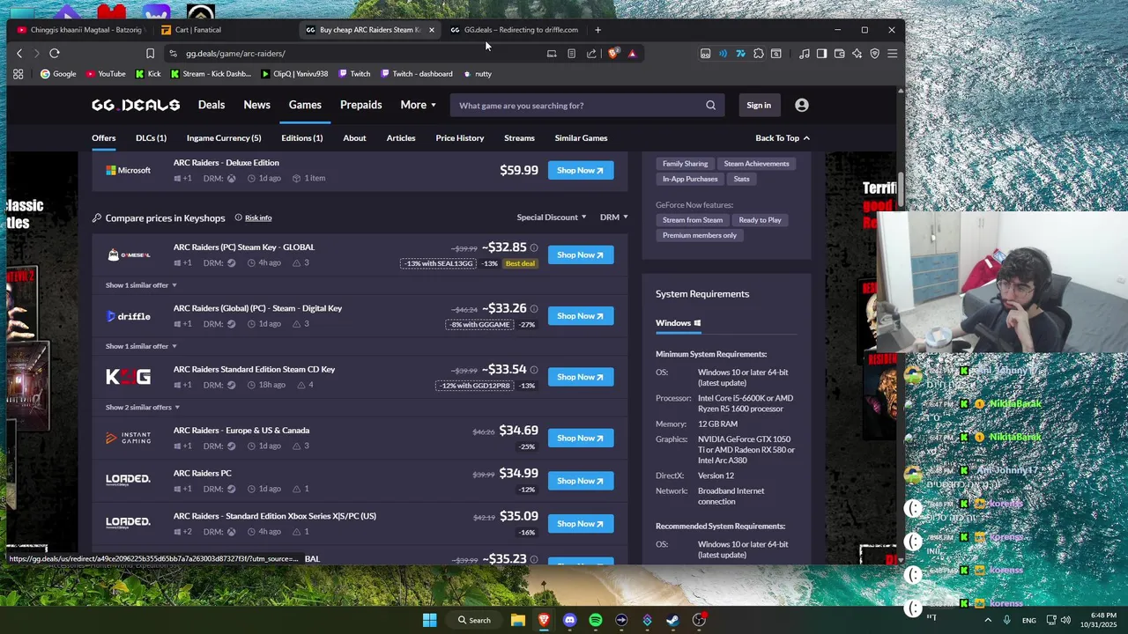Open the Risk info link

tap(258, 217)
